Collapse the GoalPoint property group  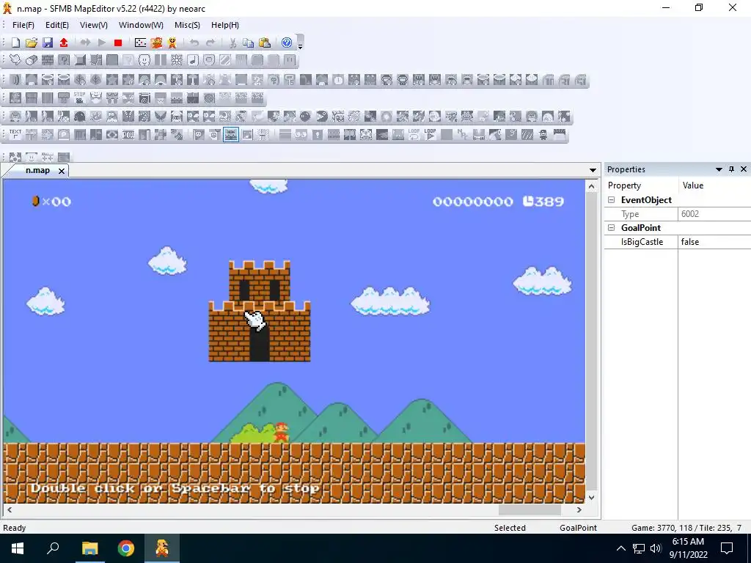click(x=611, y=228)
